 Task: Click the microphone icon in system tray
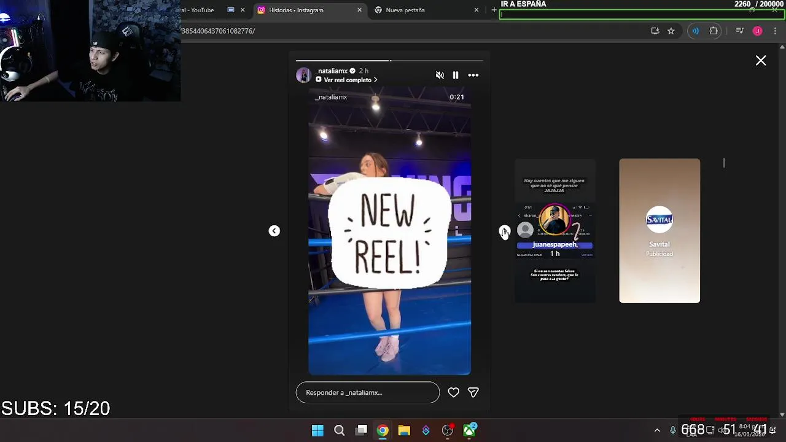pyautogui.click(x=673, y=430)
